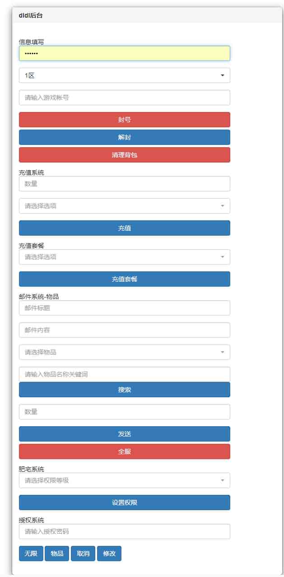Expand the 请选择选项 dropdown under 充值套餐
This screenshot has height=577, width=284.
pos(124,257)
